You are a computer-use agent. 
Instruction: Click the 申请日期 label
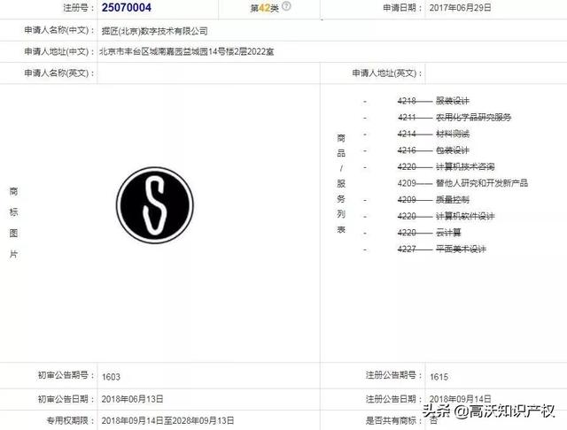pyautogui.click(x=403, y=8)
